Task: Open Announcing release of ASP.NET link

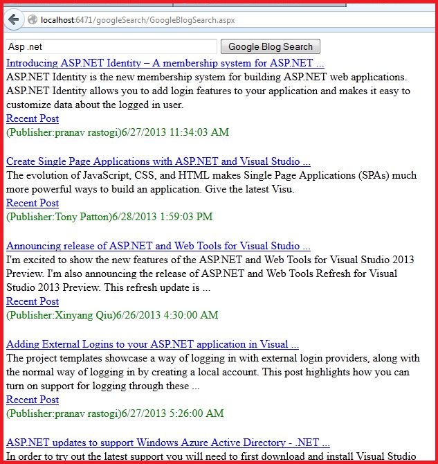Action: [158, 246]
